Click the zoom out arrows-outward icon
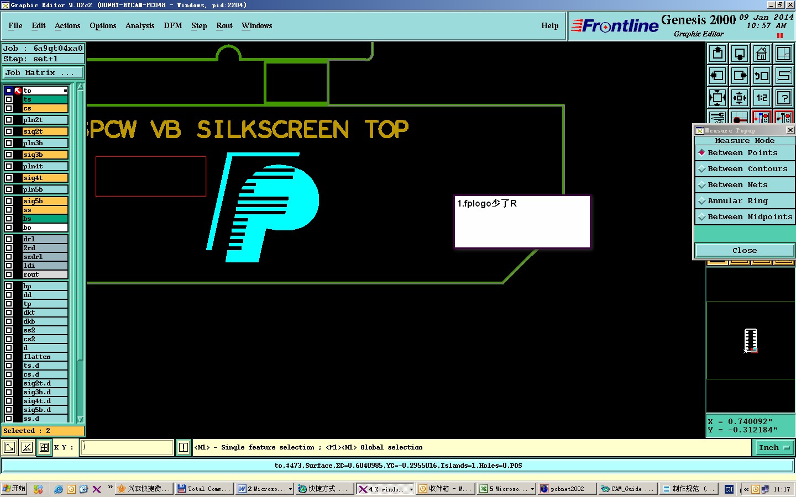Screen dimensions: 796x497 pyautogui.click(x=740, y=98)
